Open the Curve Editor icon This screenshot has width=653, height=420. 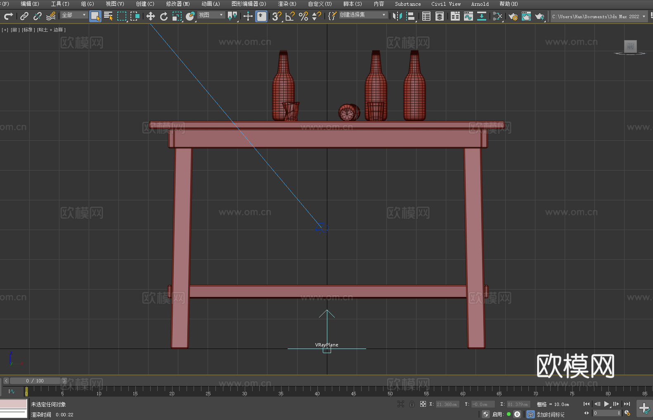click(468, 16)
